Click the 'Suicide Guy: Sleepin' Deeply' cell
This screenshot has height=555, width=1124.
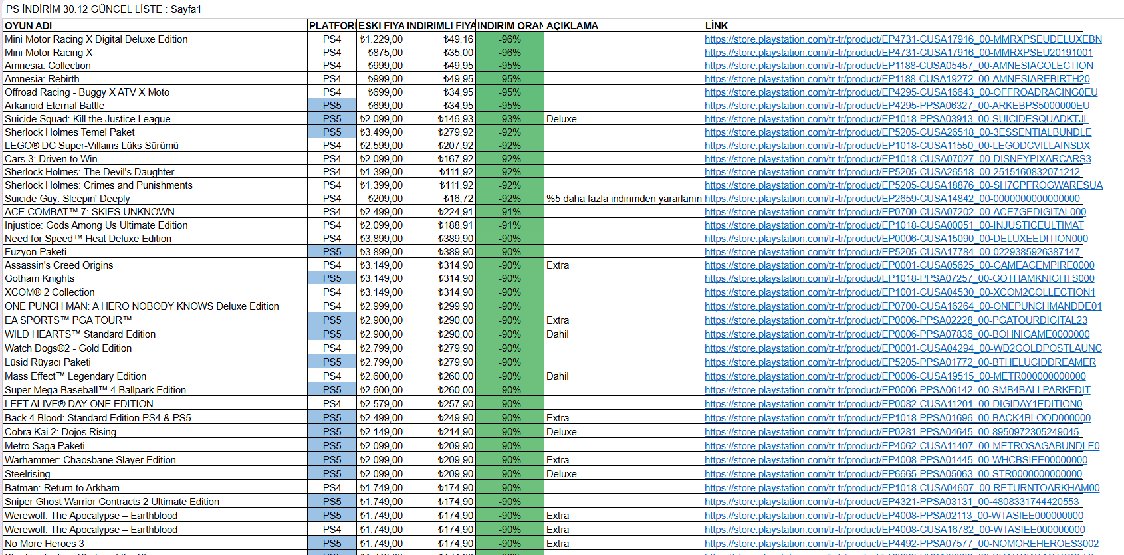click(x=155, y=199)
